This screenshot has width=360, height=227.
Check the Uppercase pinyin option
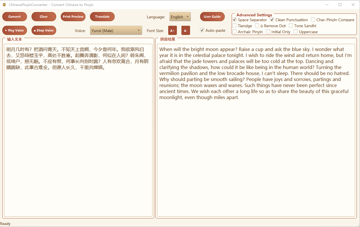pyautogui.click(x=295, y=31)
